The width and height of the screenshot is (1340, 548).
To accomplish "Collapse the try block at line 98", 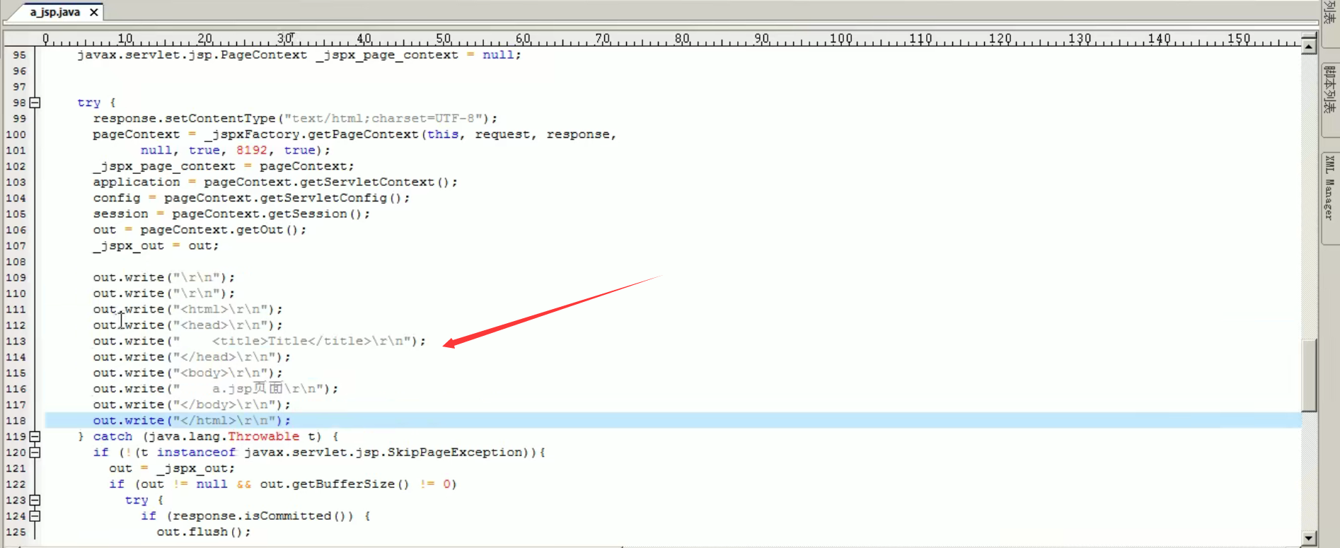I will click(35, 103).
